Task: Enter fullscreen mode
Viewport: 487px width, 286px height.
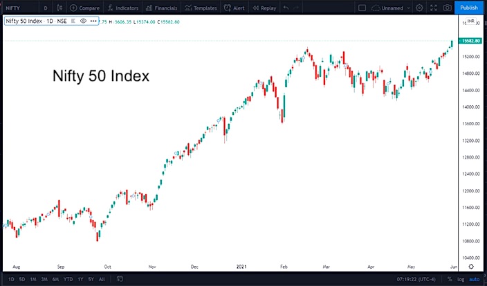Action: point(434,8)
